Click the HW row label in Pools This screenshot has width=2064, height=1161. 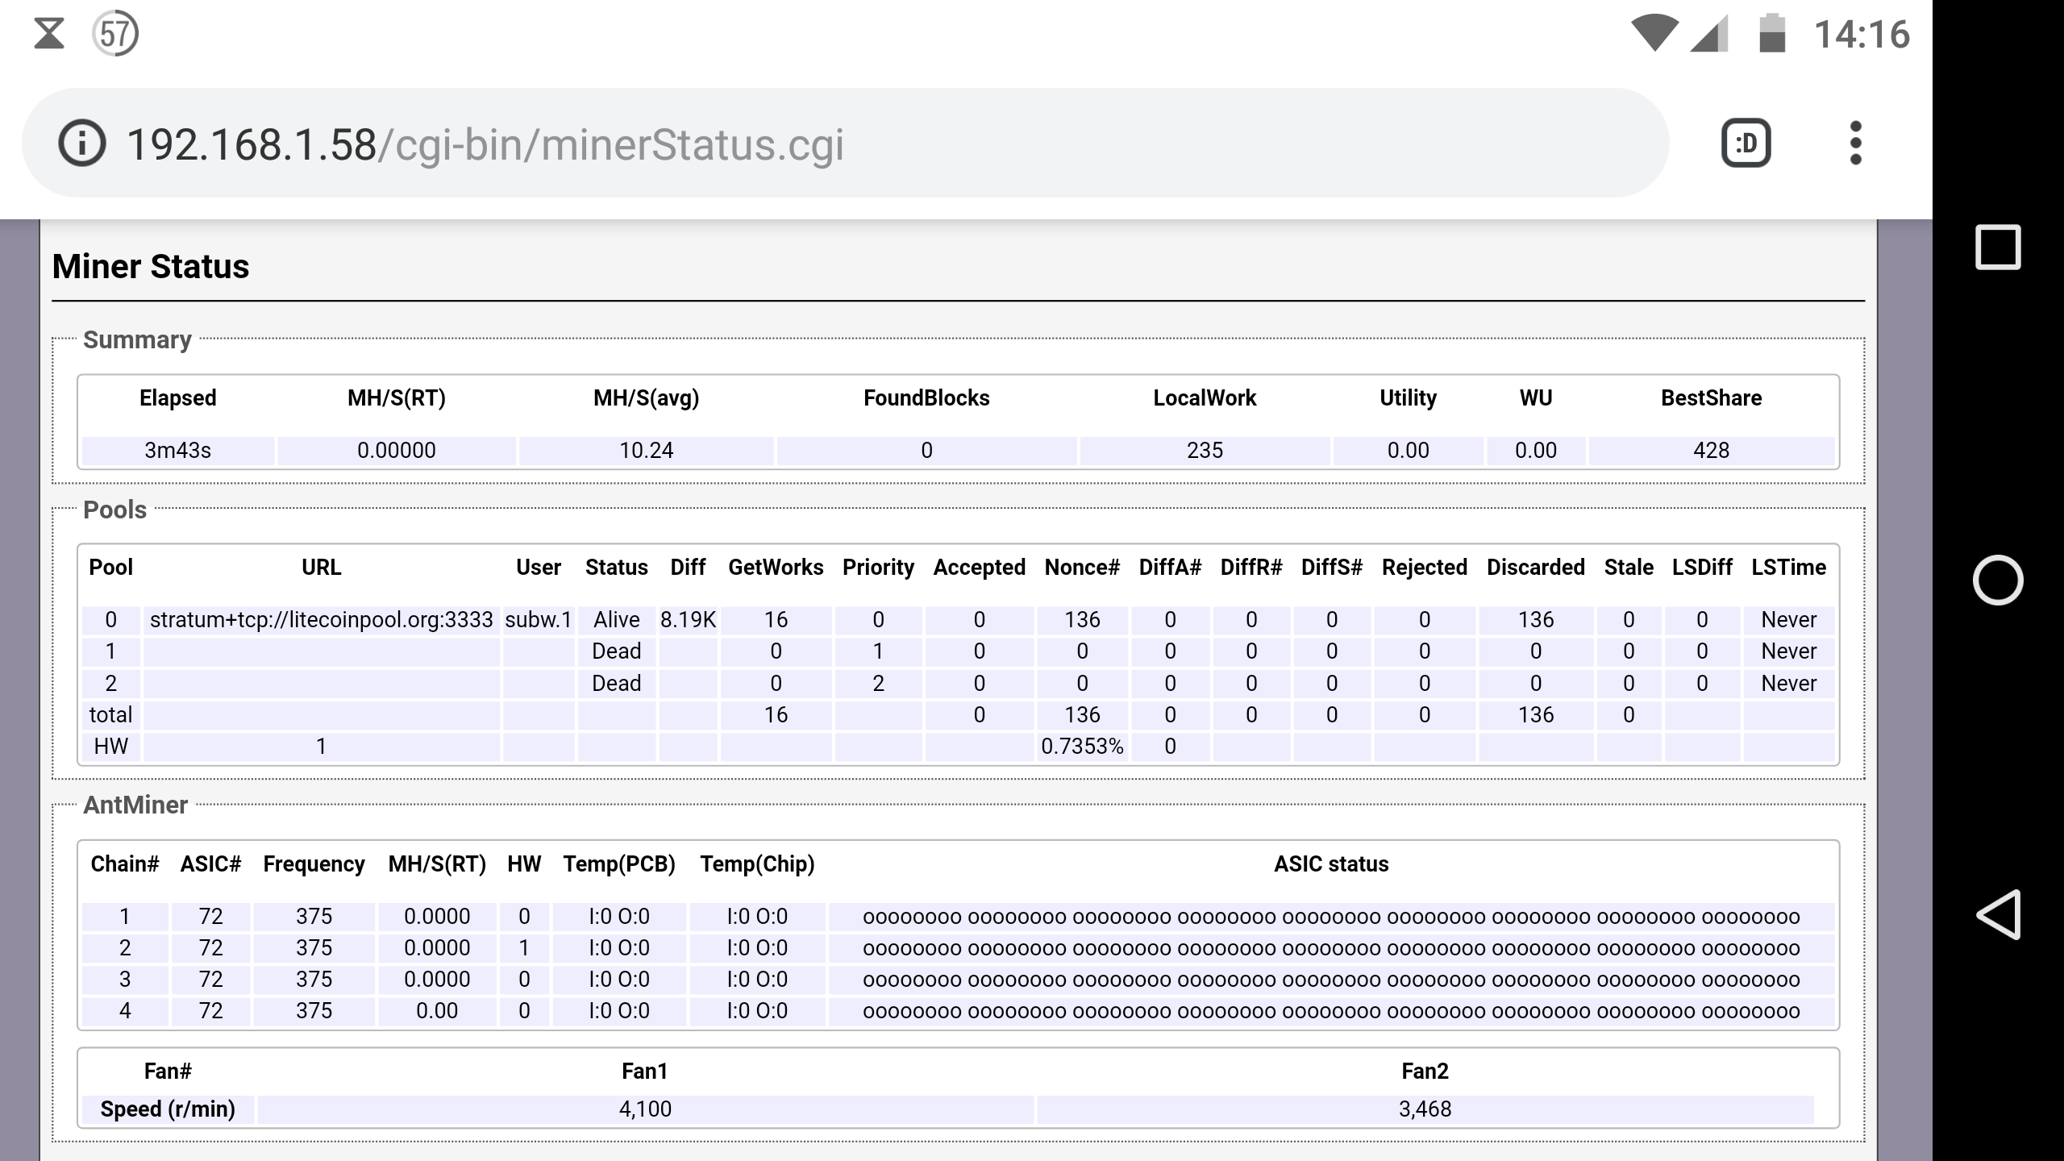pyautogui.click(x=110, y=746)
